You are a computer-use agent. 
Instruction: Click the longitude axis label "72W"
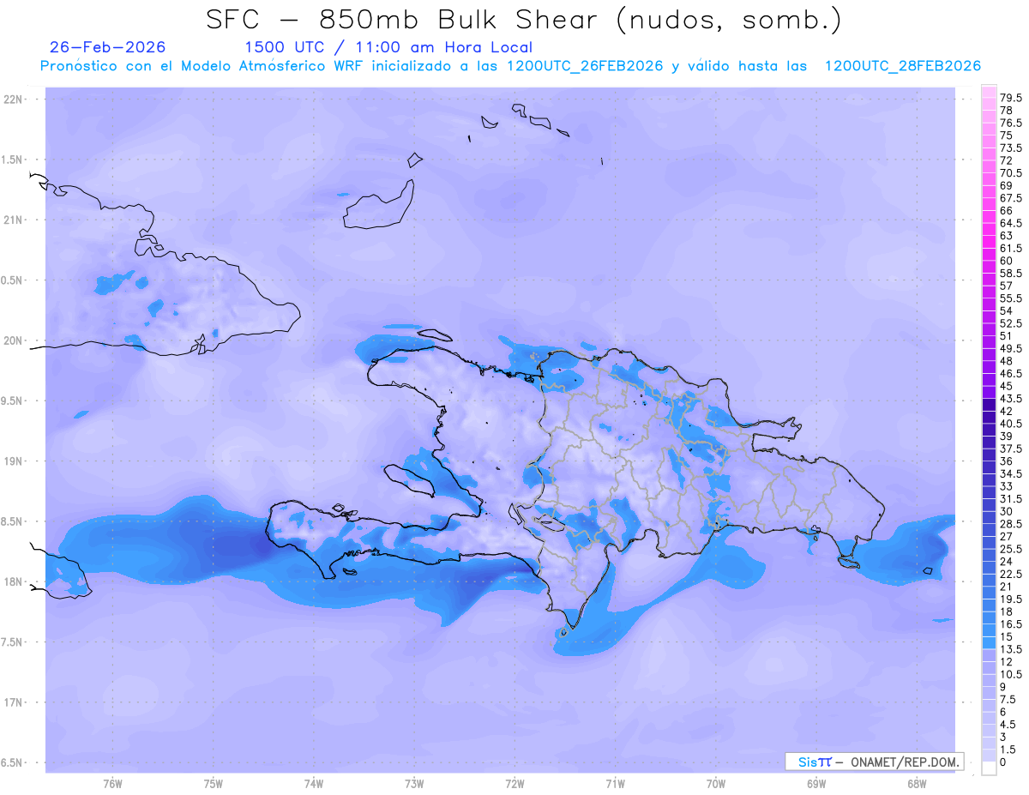514,784
